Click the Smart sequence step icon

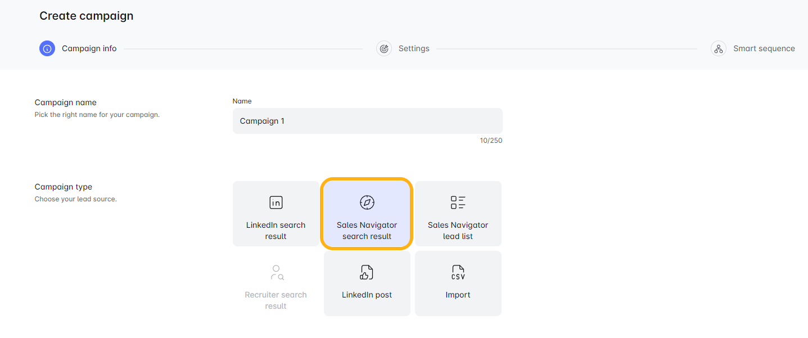[718, 48]
